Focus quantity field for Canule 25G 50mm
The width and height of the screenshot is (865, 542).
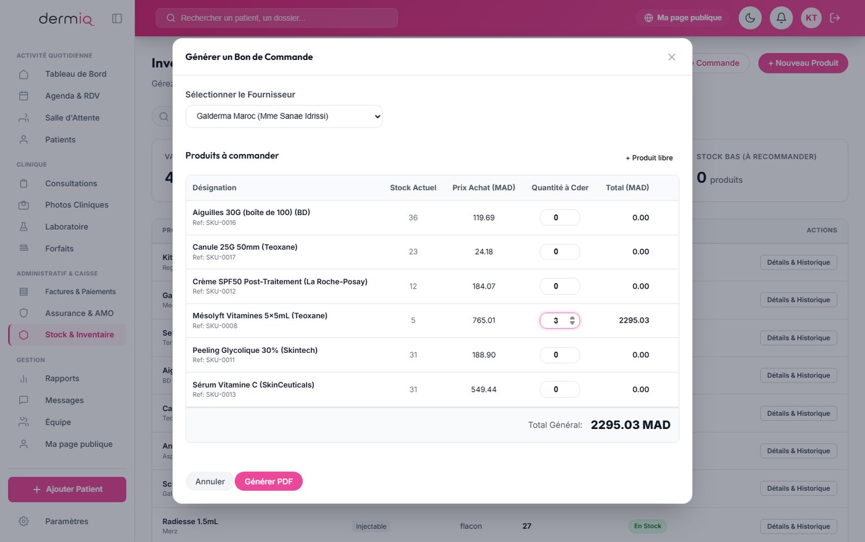point(560,252)
